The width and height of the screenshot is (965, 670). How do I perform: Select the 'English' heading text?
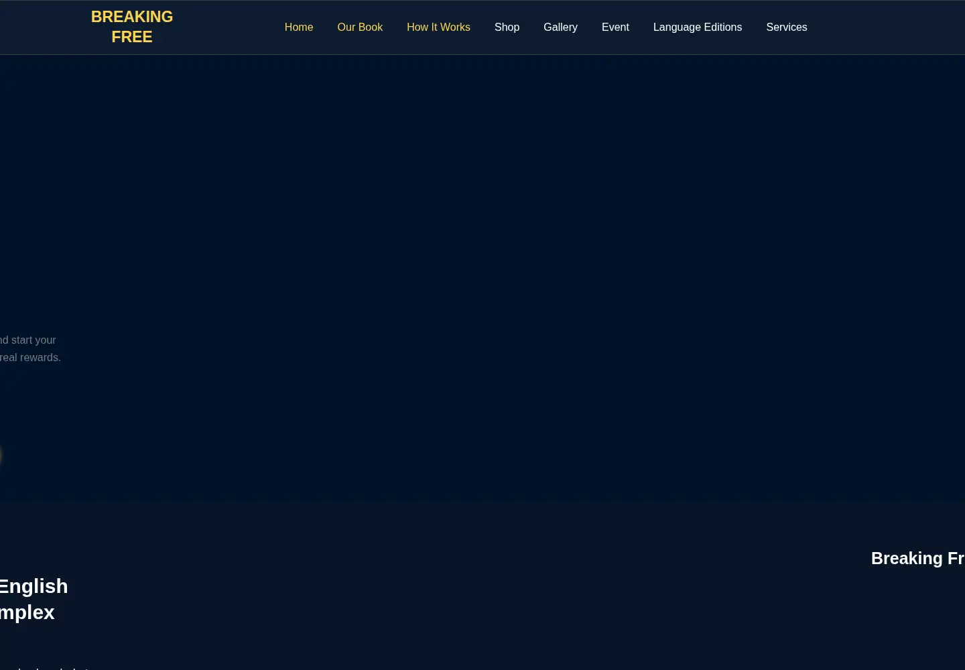(x=34, y=586)
